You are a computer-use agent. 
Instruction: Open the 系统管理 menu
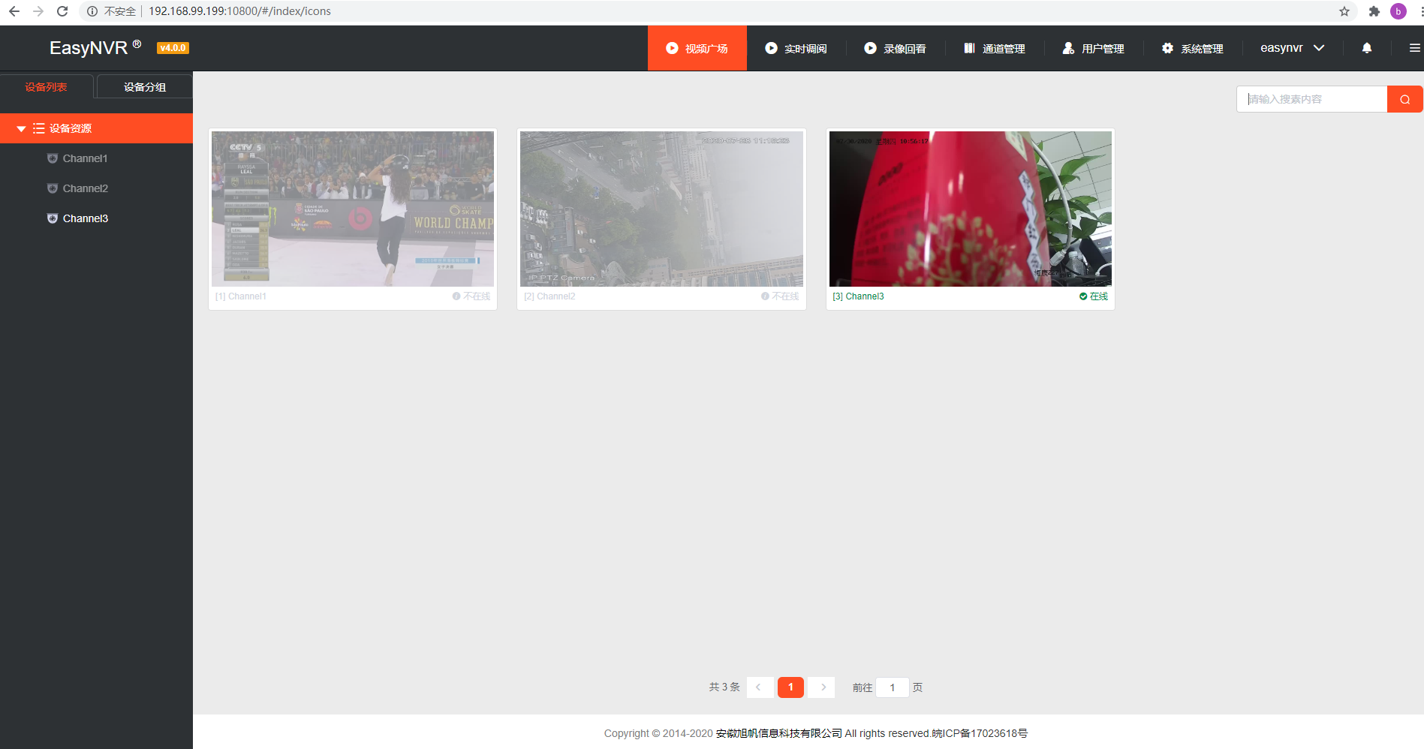tap(1193, 48)
